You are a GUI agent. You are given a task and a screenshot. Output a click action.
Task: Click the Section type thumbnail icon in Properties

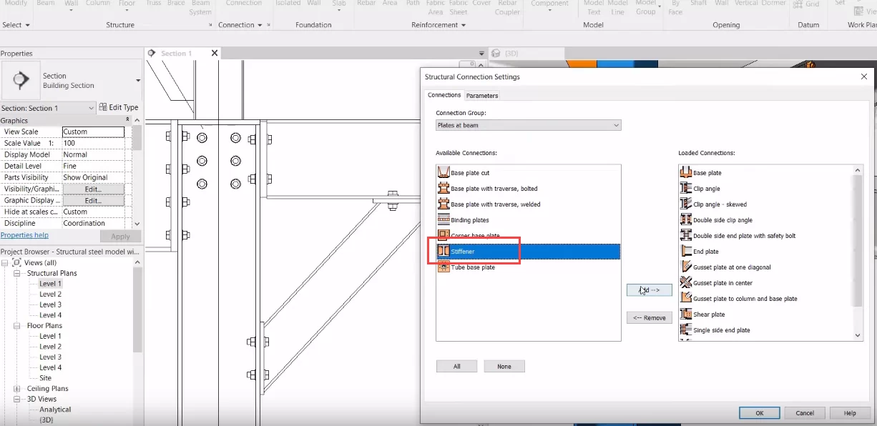click(21, 80)
